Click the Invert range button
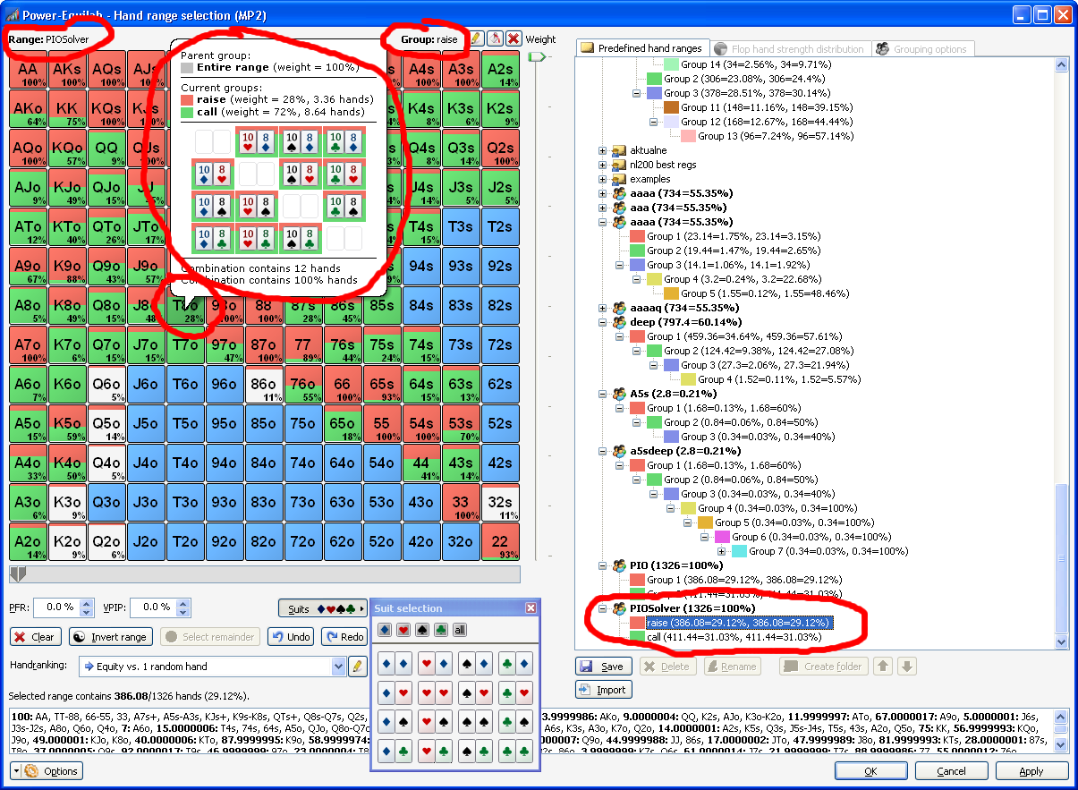The width and height of the screenshot is (1078, 790). pyautogui.click(x=110, y=637)
